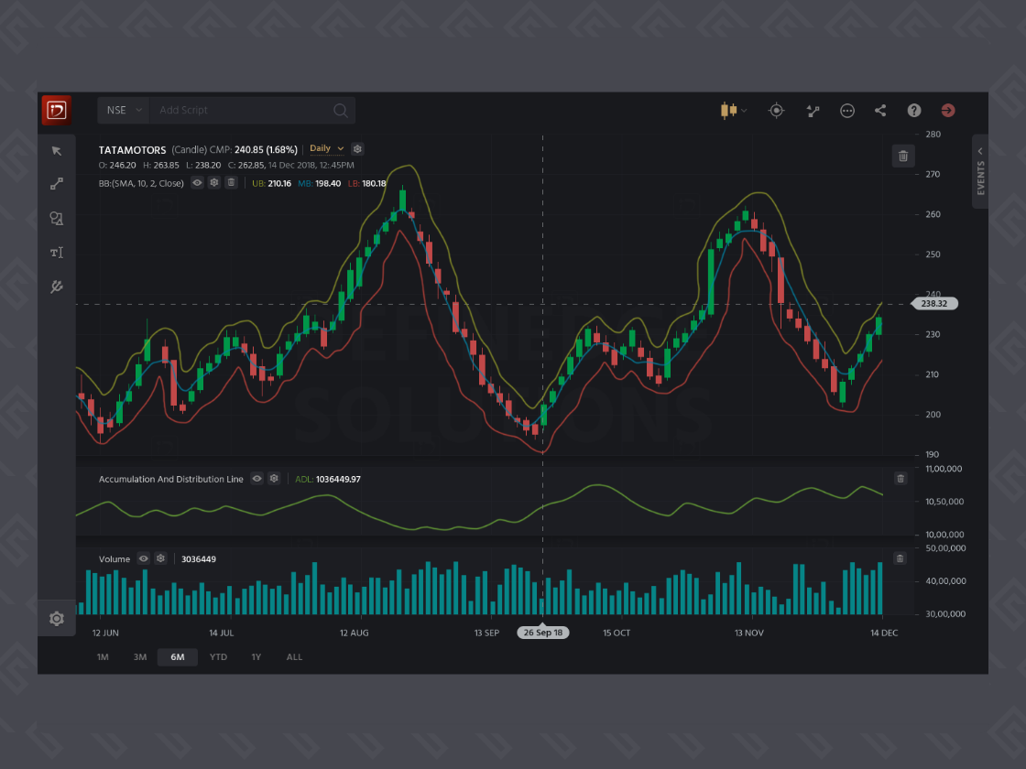The image size is (1026, 769).
Task: Open chart settings gear beside Daily
Action: (x=357, y=149)
